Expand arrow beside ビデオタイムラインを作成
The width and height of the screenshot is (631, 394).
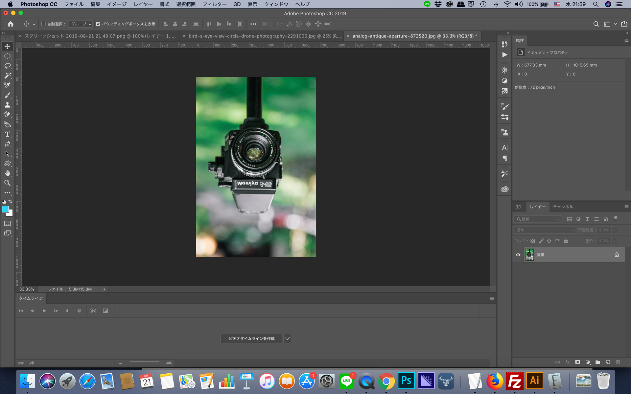tap(287, 339)
